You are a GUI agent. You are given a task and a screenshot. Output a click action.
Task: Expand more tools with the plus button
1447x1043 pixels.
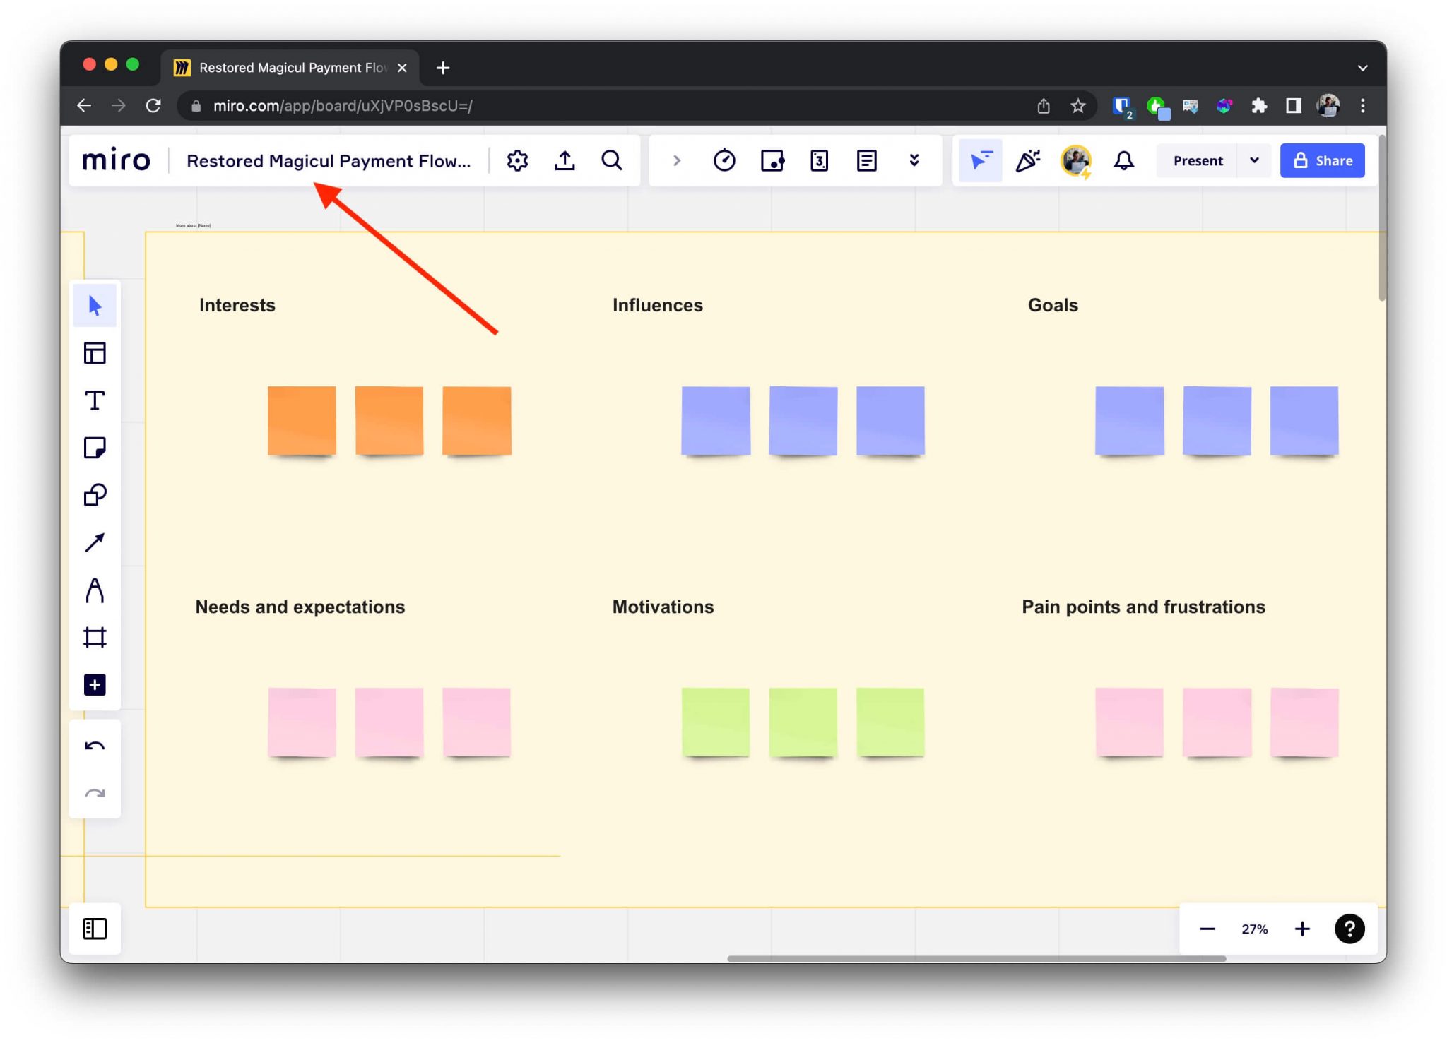click(x=95, y=684)
